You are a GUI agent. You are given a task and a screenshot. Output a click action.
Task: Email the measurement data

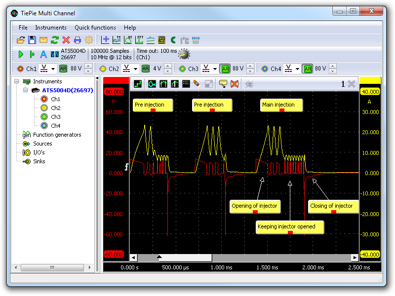(x=43, y=40)
